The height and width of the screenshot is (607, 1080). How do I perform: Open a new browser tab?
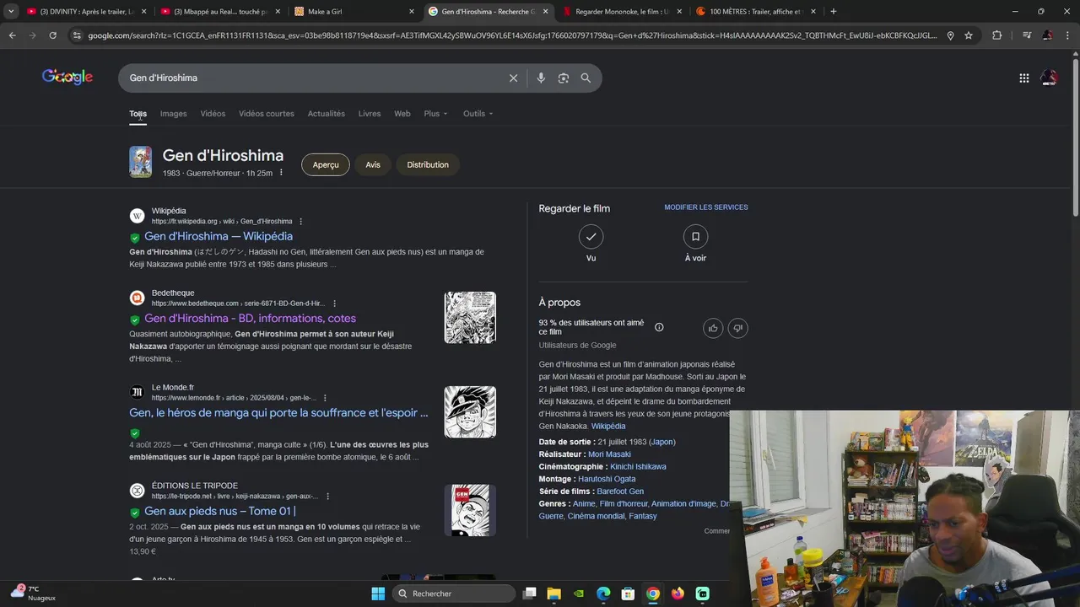pyautogui.click(x=834, y=11)
